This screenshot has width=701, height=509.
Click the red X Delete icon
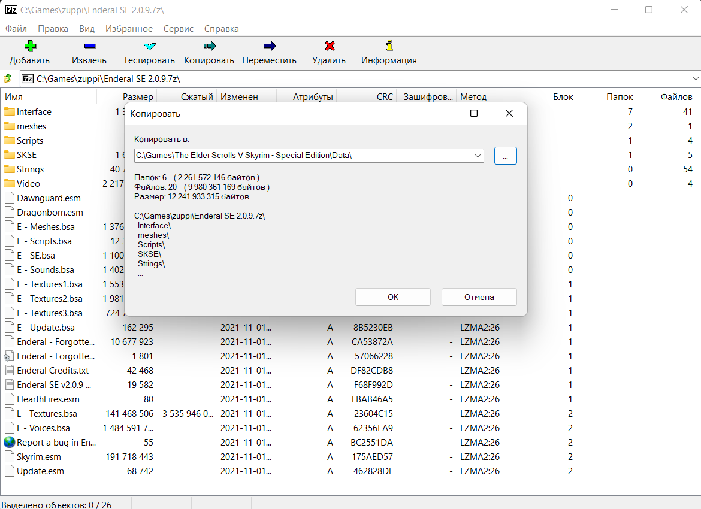329,46
